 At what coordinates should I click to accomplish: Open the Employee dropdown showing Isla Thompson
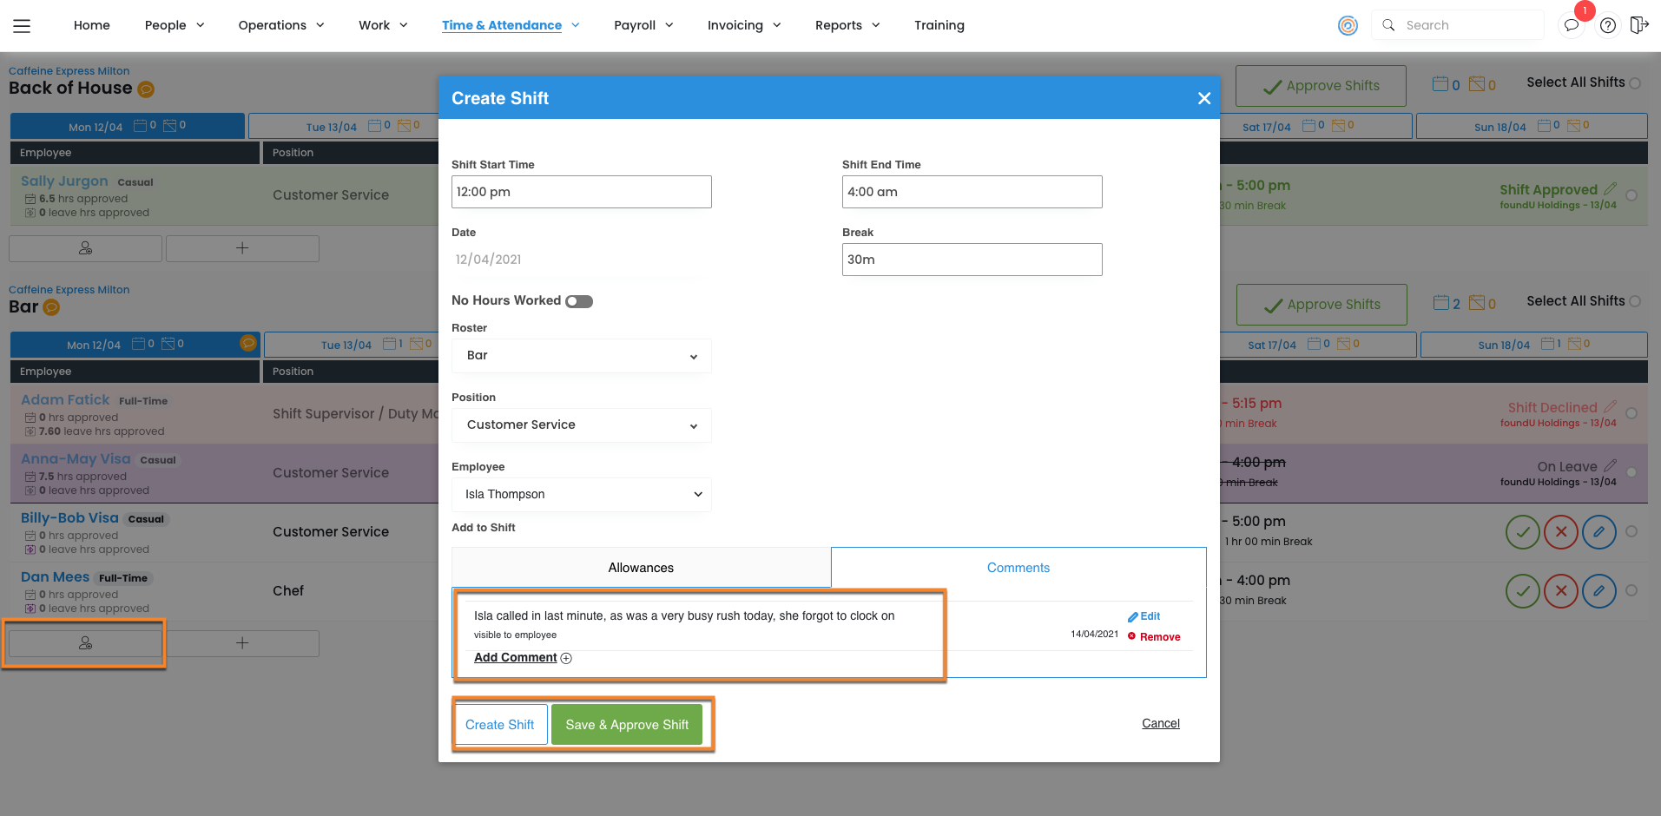pos(581,495)
